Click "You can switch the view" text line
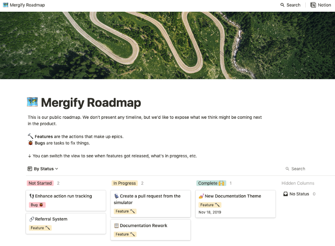The width and height of the screenshot is (335, 246). coord(112,156)
